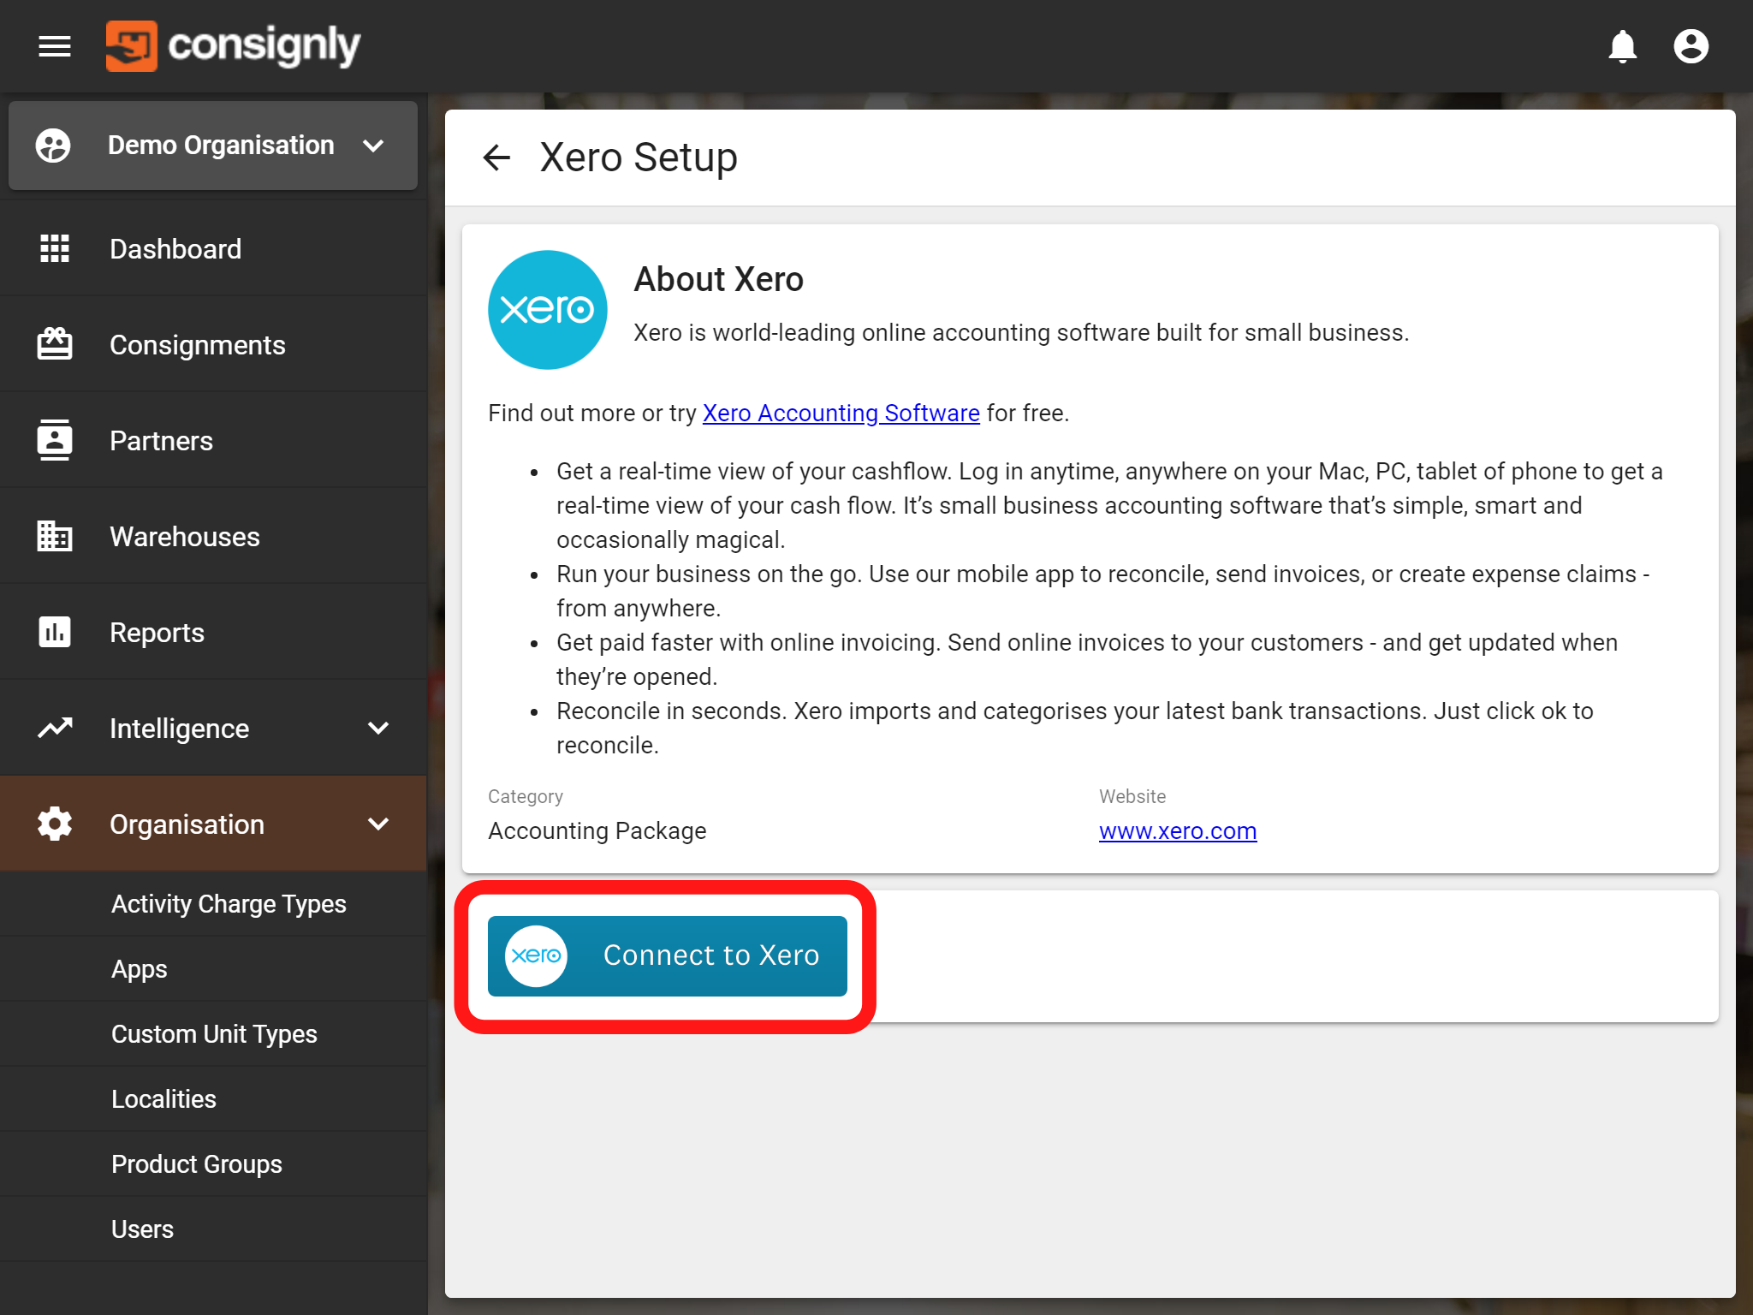Go back using the arrow icon
This screenshot has width=1753, height=1315.
point(496,158)
